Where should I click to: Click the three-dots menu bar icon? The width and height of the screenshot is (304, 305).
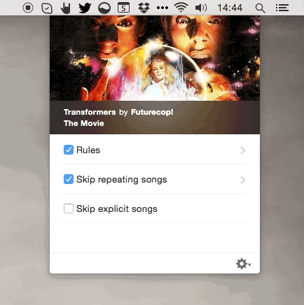(x=163, y=8)
